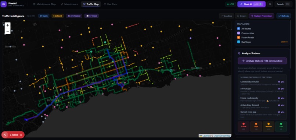Select the Medium priority swatch
Image resolution: width=296 pixels, height=140 pixels.
click(x=268, y=126)
